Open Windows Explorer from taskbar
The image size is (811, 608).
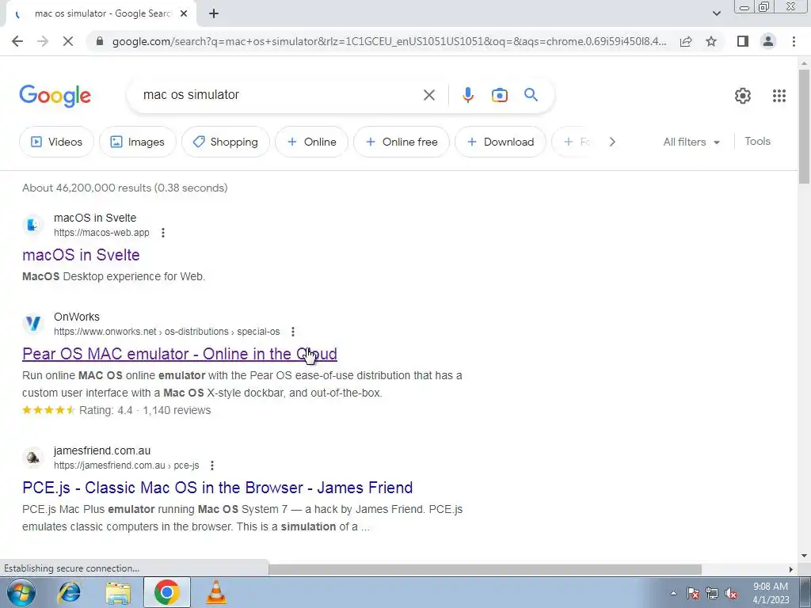pos(118,592)
